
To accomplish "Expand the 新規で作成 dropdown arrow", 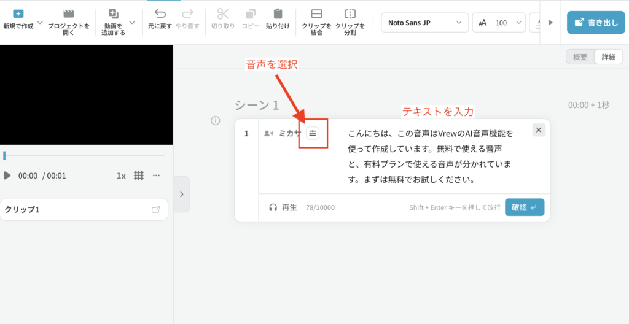I will point(40,22).
